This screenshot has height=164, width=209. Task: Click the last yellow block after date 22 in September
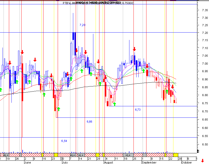pos(175,155)
